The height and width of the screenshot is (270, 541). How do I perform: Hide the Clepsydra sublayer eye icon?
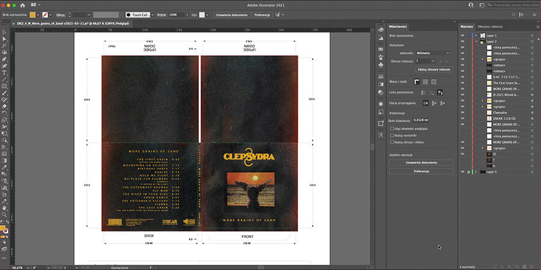coord(462,112)
